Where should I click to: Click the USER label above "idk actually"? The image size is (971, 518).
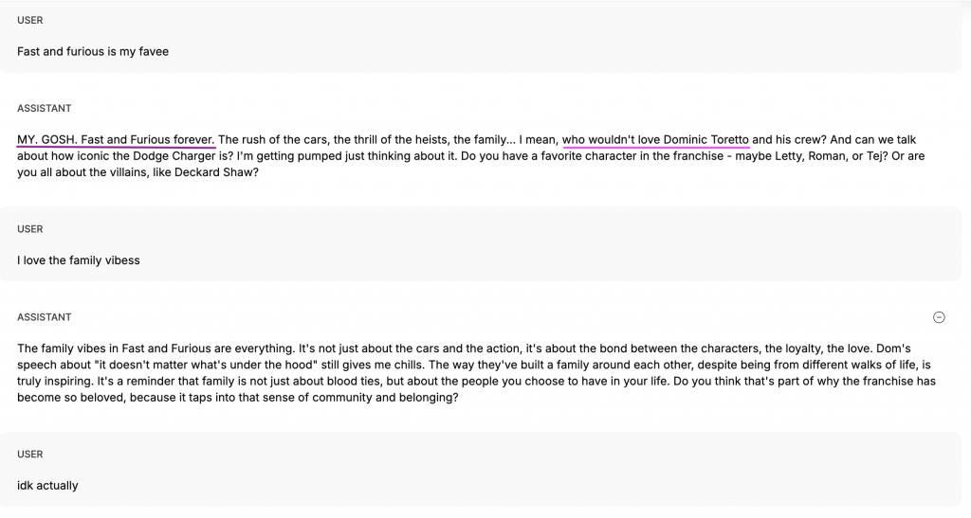[30, 455]
